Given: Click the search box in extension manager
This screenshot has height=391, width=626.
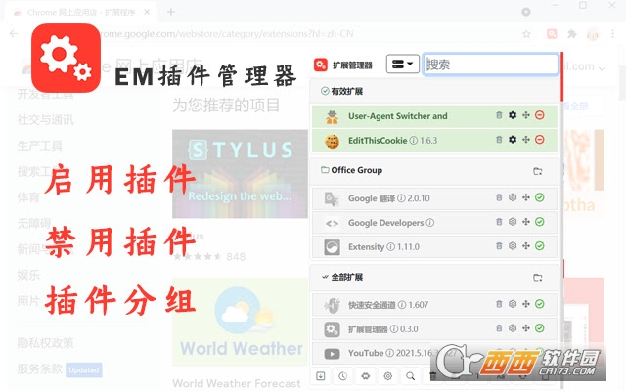Looking at the screenshot, I should 490,65.
